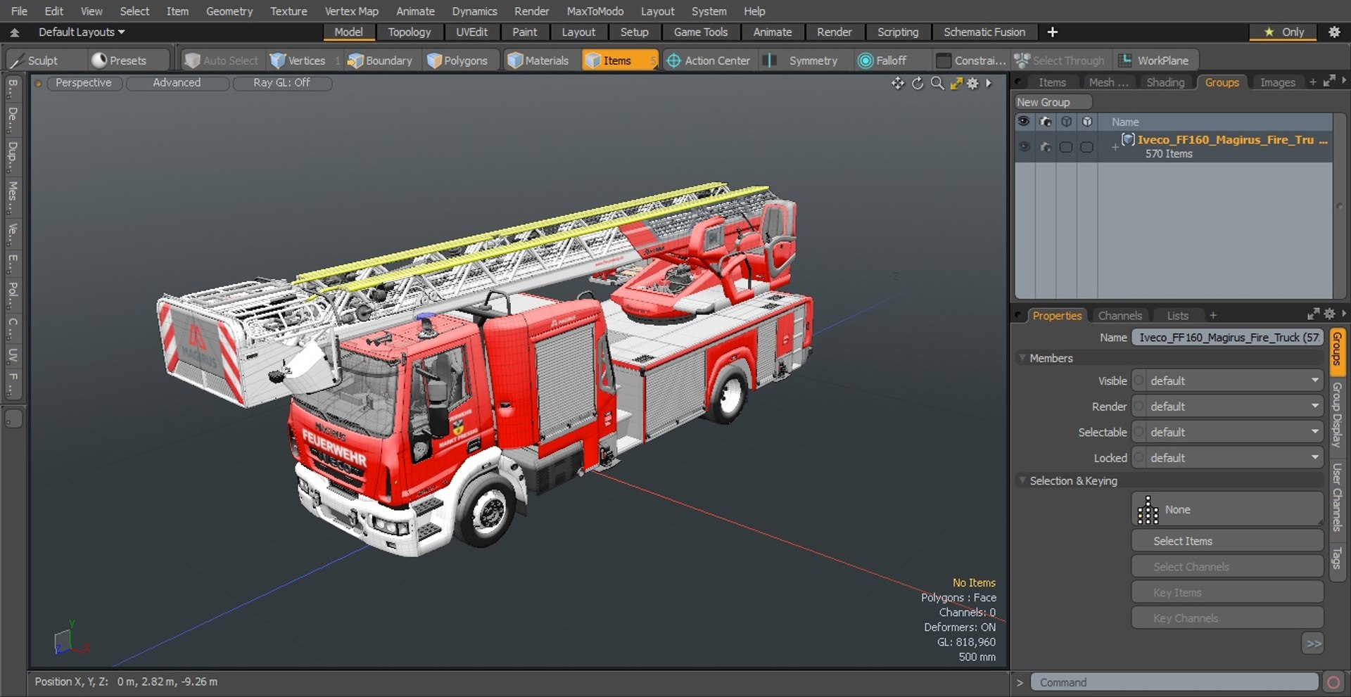Open the viewport settings gear
Viewport: 1351px width, 697px height.
(x=972, y=84)
